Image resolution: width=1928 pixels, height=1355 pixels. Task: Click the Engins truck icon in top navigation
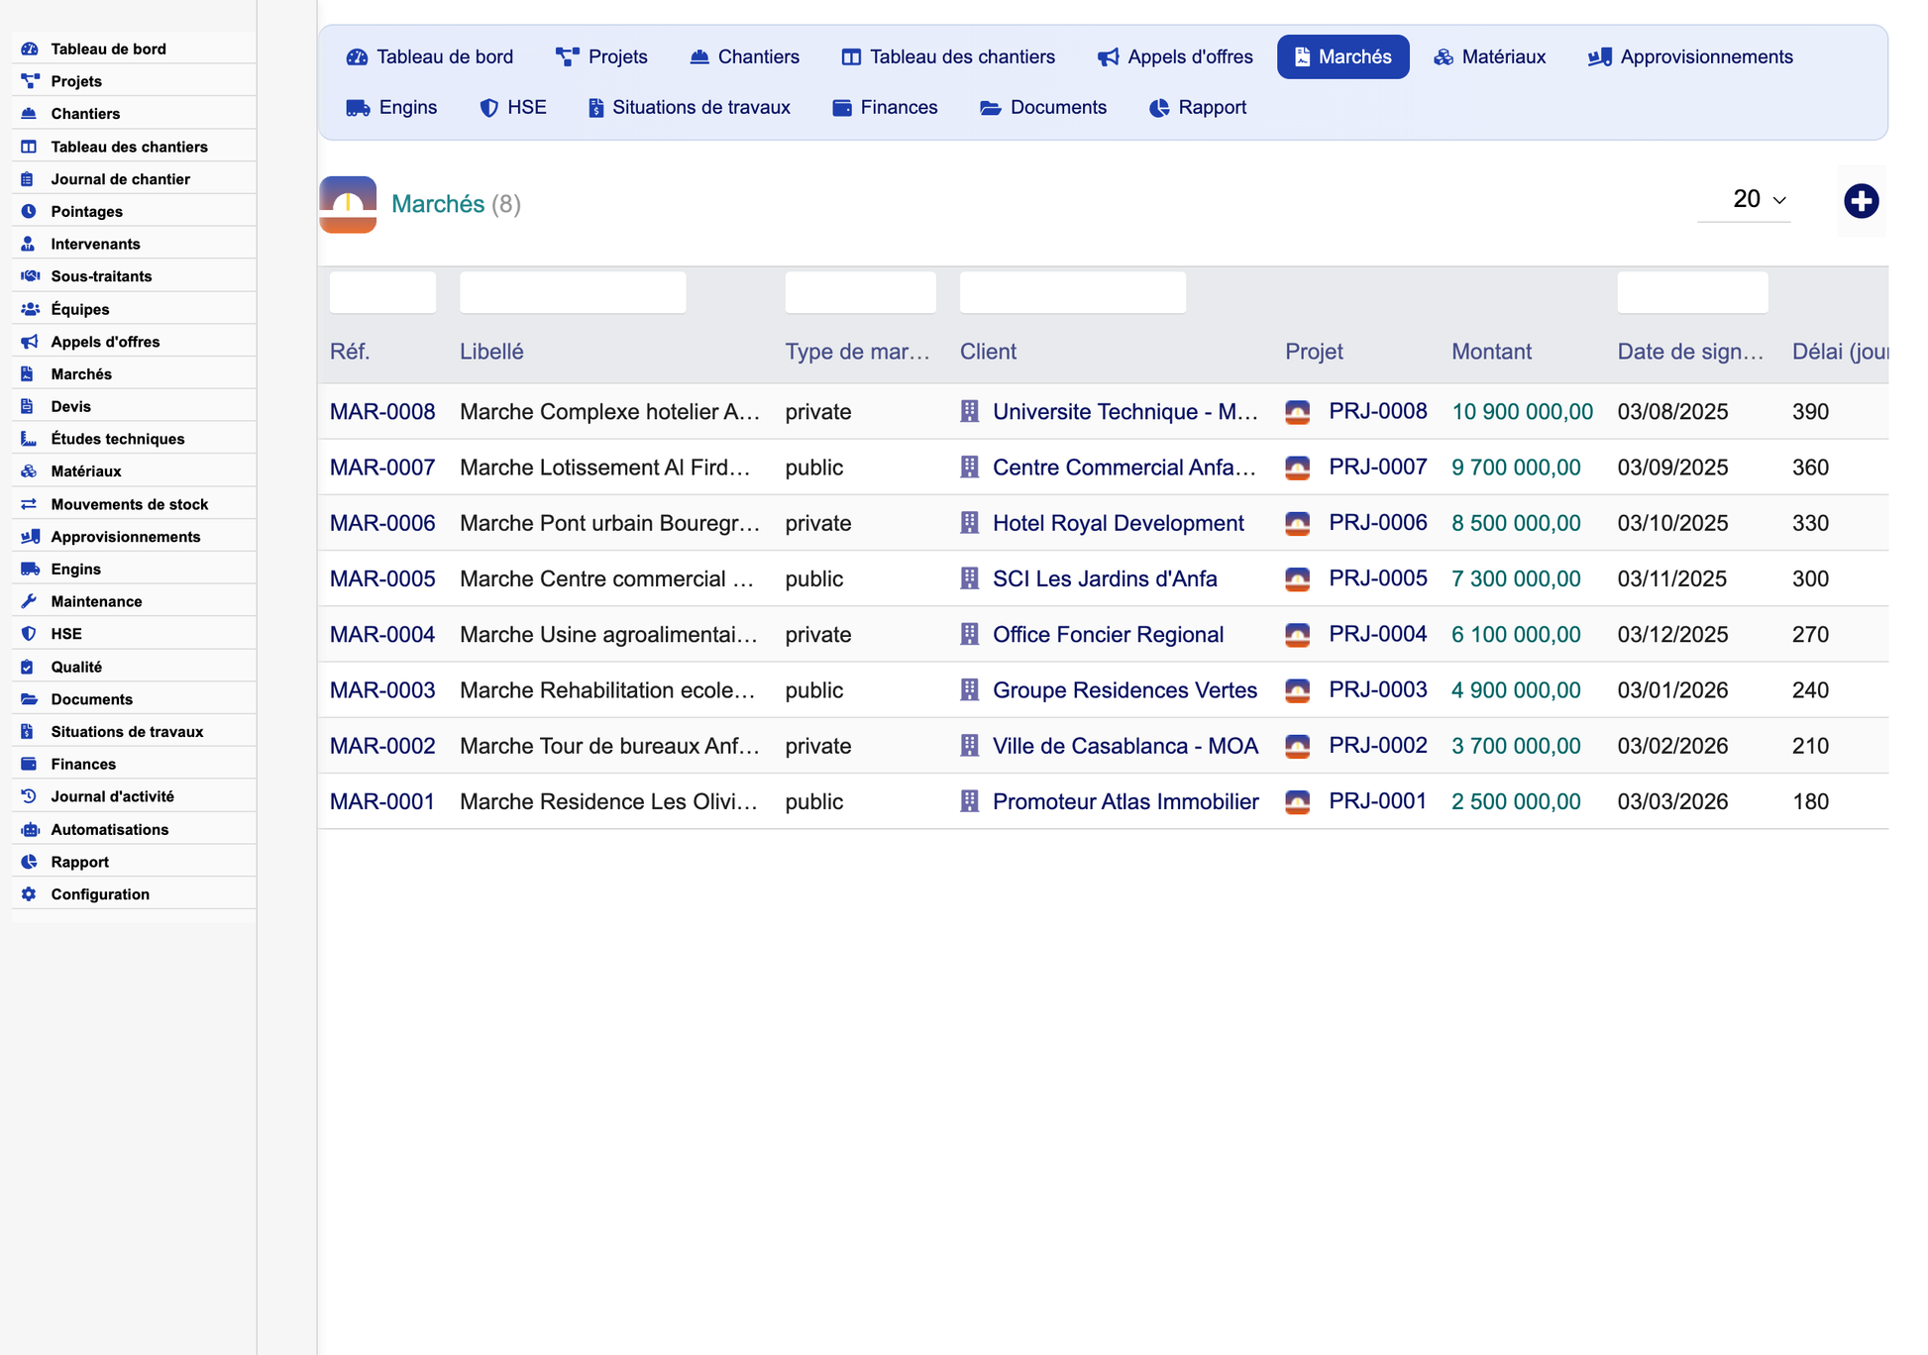point(358,108)
